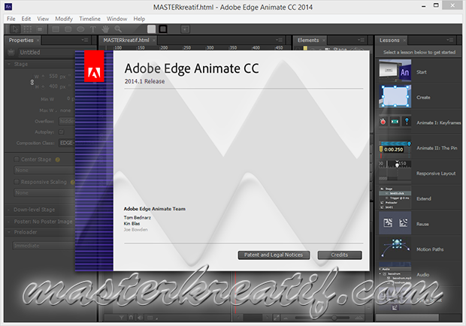Switch to the Lessons tab
466x326 pixels.
(x=389, y=40)
